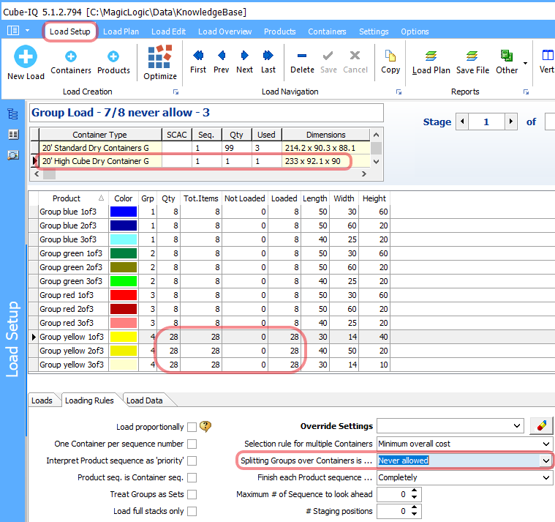Open the Load Data tab
555x522 pixels.
point(143,400)
